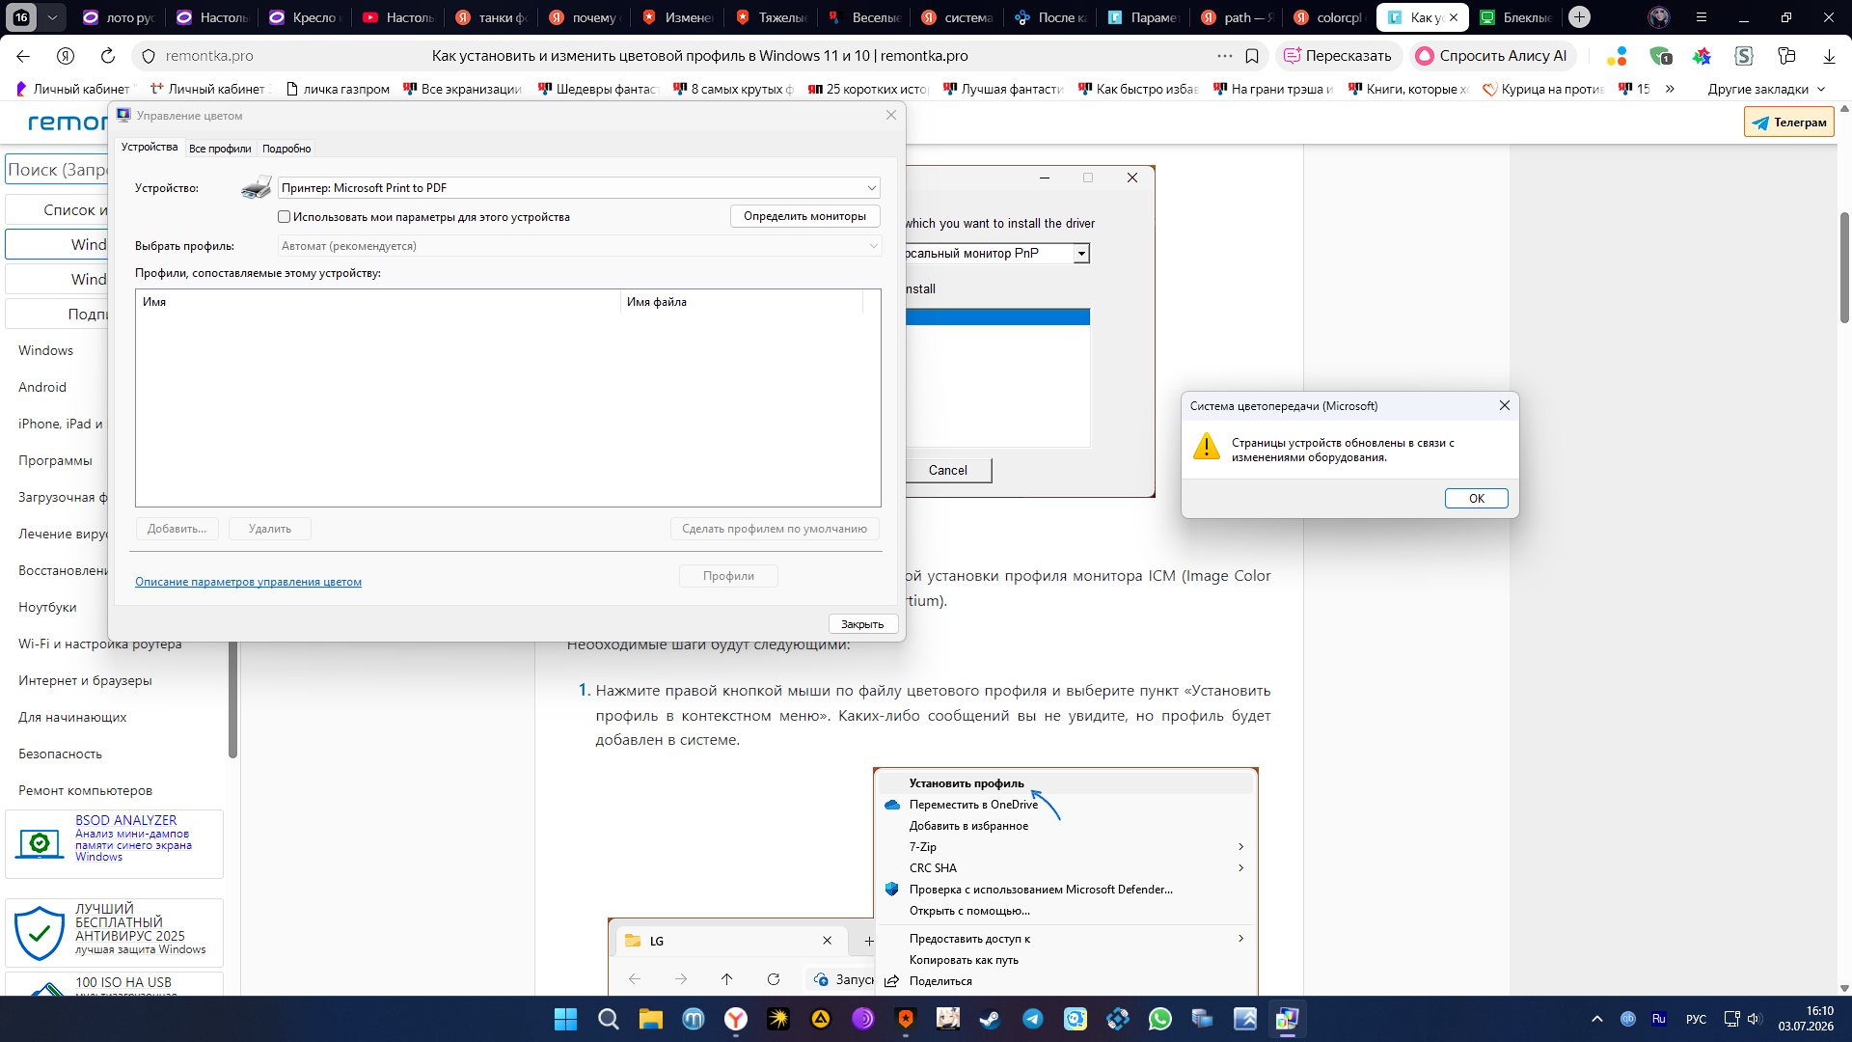Screen dimensions: 1852x1042
Task: Click the tab group counter showing 16
Action: pos(21,17)
